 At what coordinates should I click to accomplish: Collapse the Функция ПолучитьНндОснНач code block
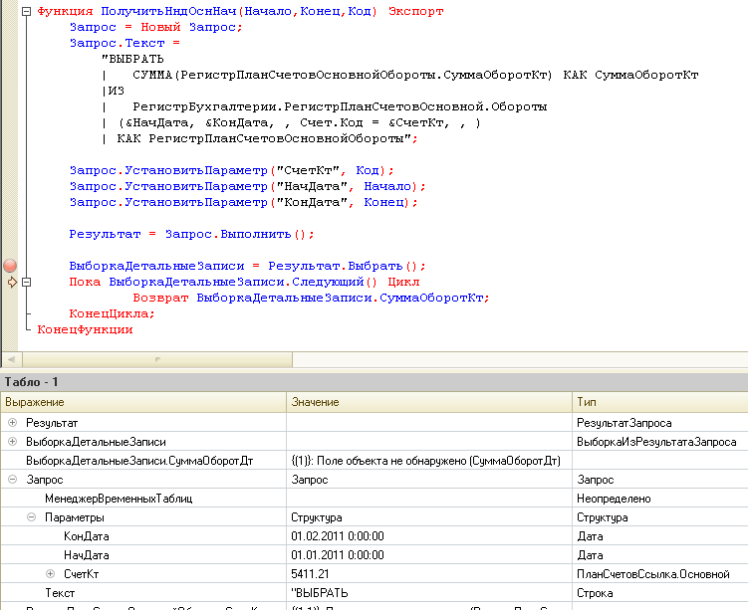point(27,11)
